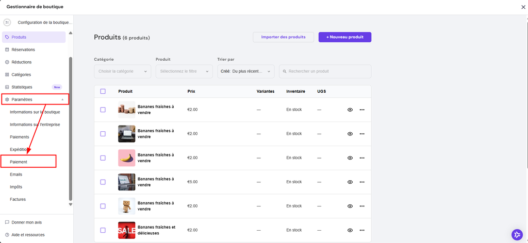Click the Donner mon avis chat icon

7,222
